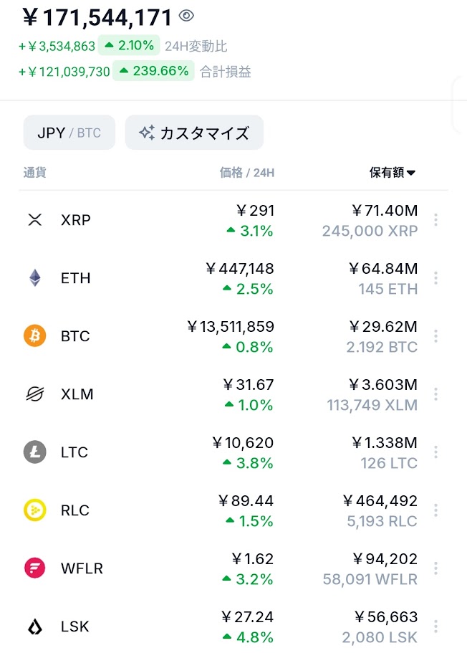This screenshot has width=467, height=653.
Task: Click the XRP coin icon
Action: [35, 220]
